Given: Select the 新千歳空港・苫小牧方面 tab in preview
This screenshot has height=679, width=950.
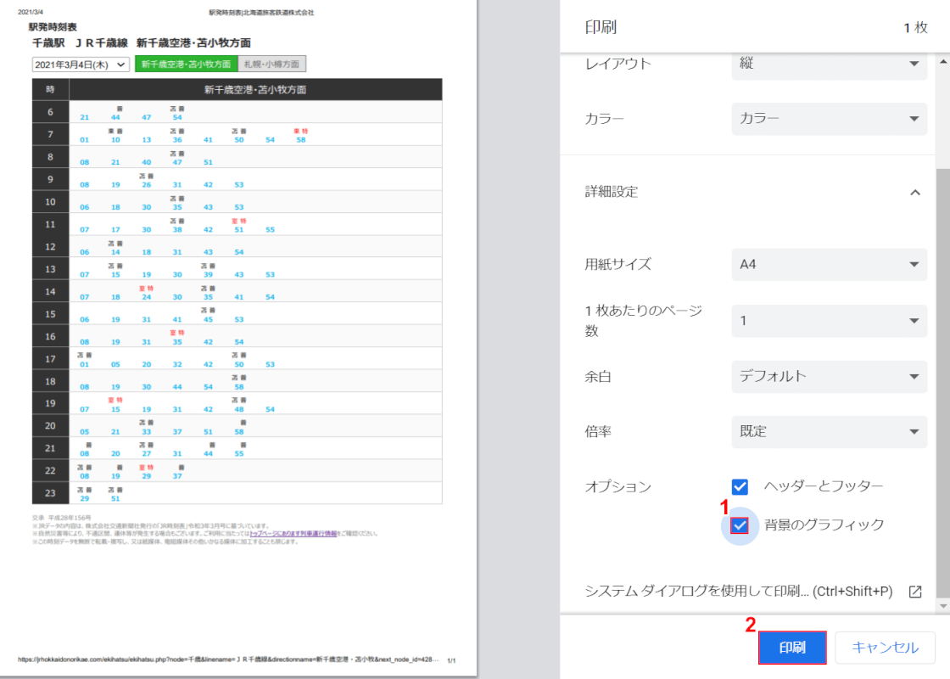Looking at the screenshot, I should click(x=186, y=64).
